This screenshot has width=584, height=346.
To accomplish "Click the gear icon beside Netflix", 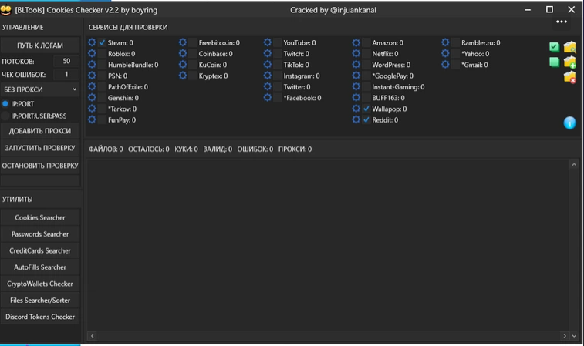I will pyautogui.click(x=356, y=54).
